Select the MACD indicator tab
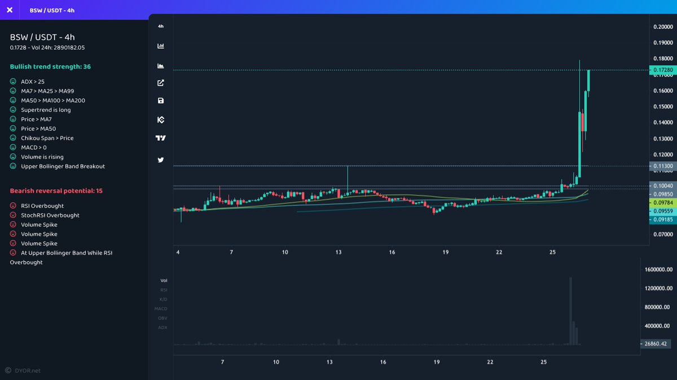The height and width of the screenshot is (380, 677). tap(161, 309)
